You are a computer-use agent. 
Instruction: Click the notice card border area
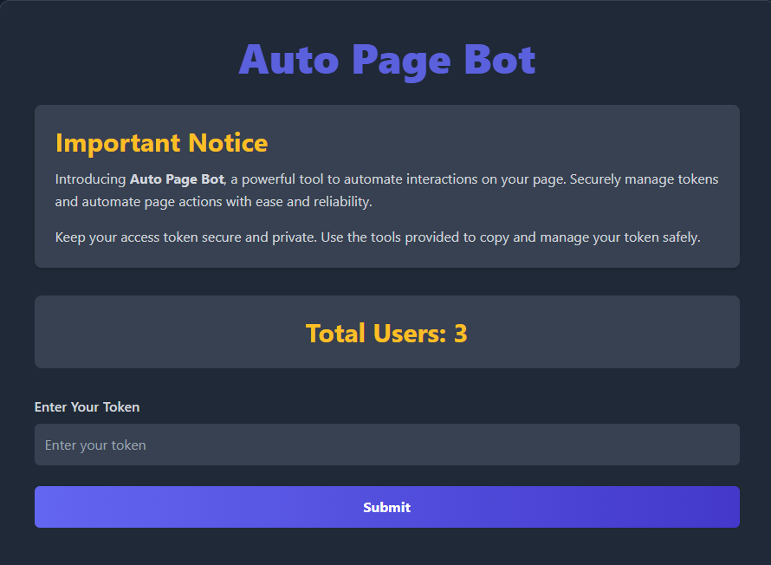(x=386, y=107)
